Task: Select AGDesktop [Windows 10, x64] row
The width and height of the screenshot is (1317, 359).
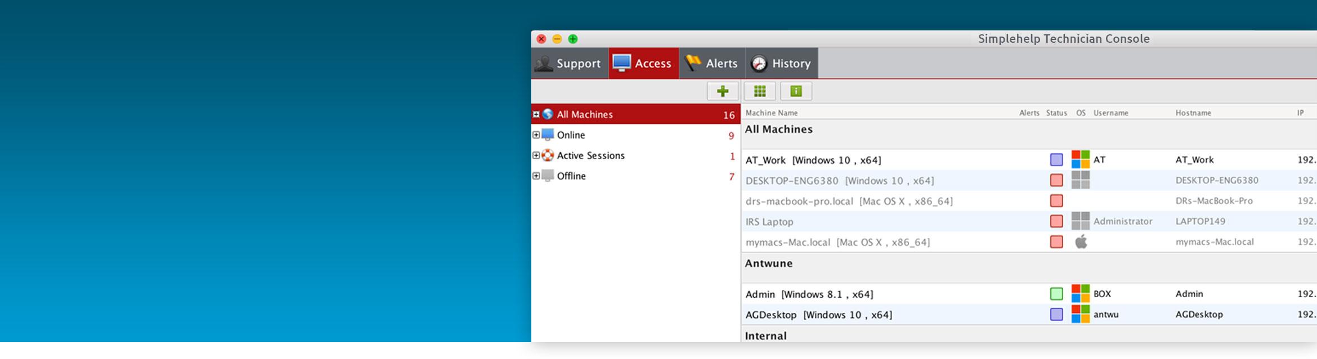Action: click(x=1029, y=315)
